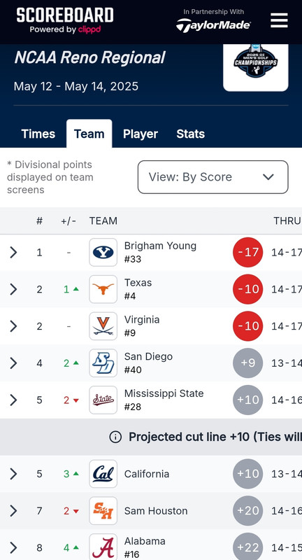Expand the California row chevron
The width and height of the screenshot is (302, 560).
13,474
